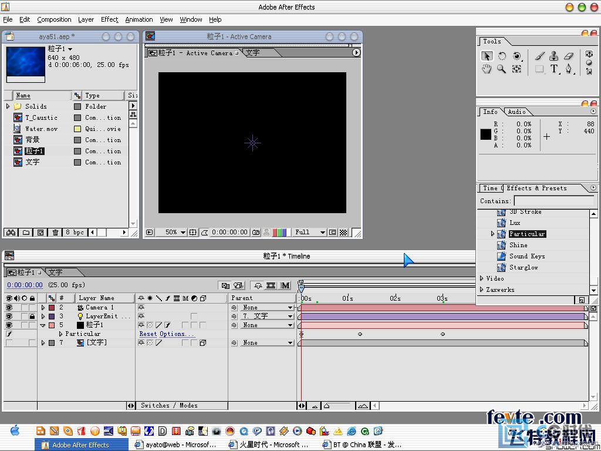Viewport: 601px width, 451px height.
Task: Enable Motion Blur button in timeline
Action: pos(285,285)
